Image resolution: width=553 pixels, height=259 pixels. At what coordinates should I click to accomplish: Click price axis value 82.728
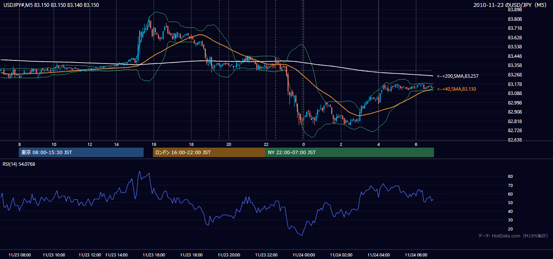514,130
